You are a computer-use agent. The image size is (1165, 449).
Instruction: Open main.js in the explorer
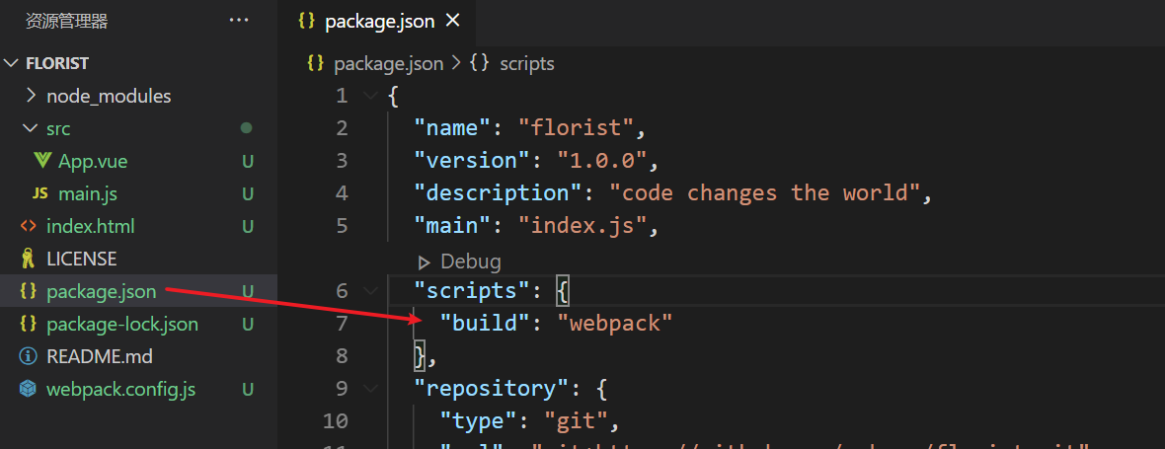tap(88, 193)
